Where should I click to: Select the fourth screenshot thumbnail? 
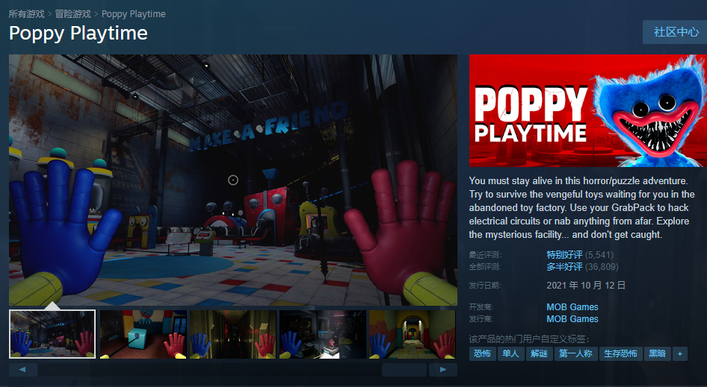click(x=322, y=334)
